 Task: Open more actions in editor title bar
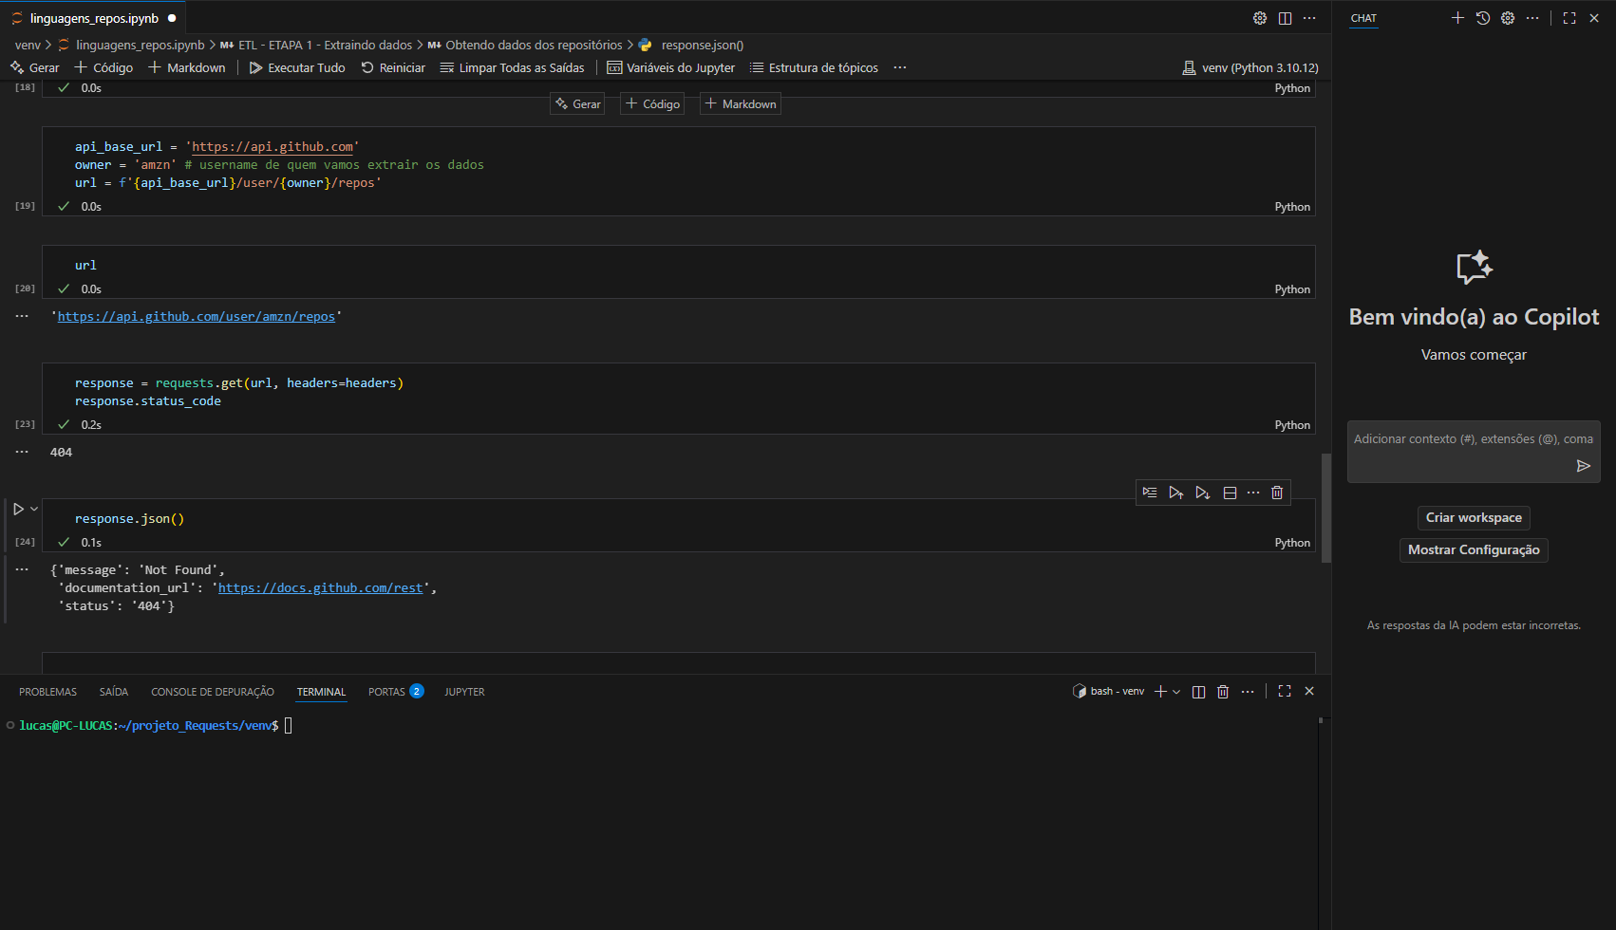1309,18
